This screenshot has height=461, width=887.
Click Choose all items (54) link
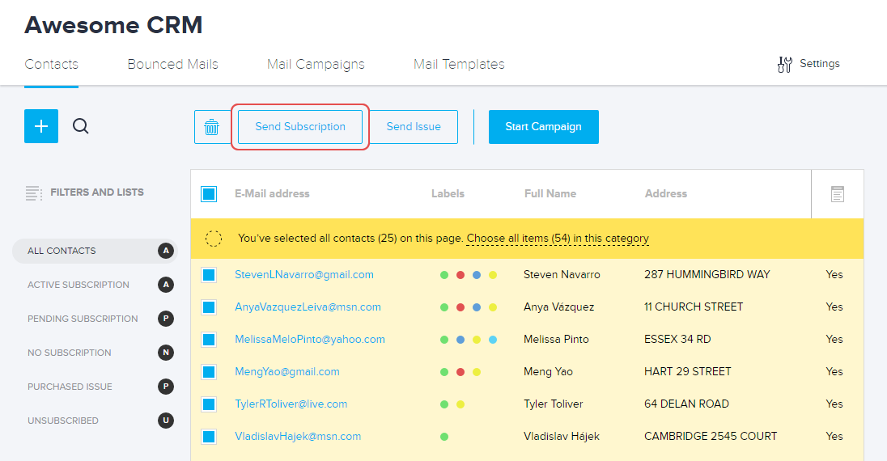(x=558, y=239)
